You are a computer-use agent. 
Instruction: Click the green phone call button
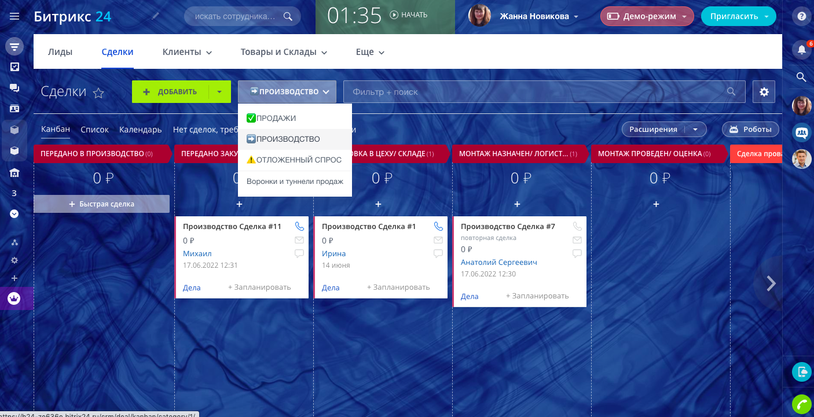click(x=802, y=404)
